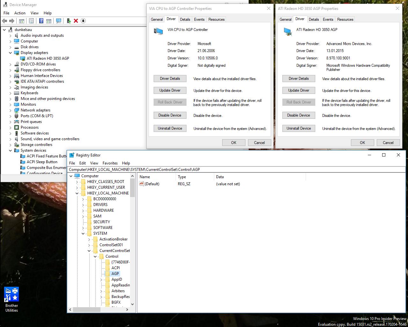Toggle the show/hide console tree toolbar icon

point(22,21)
